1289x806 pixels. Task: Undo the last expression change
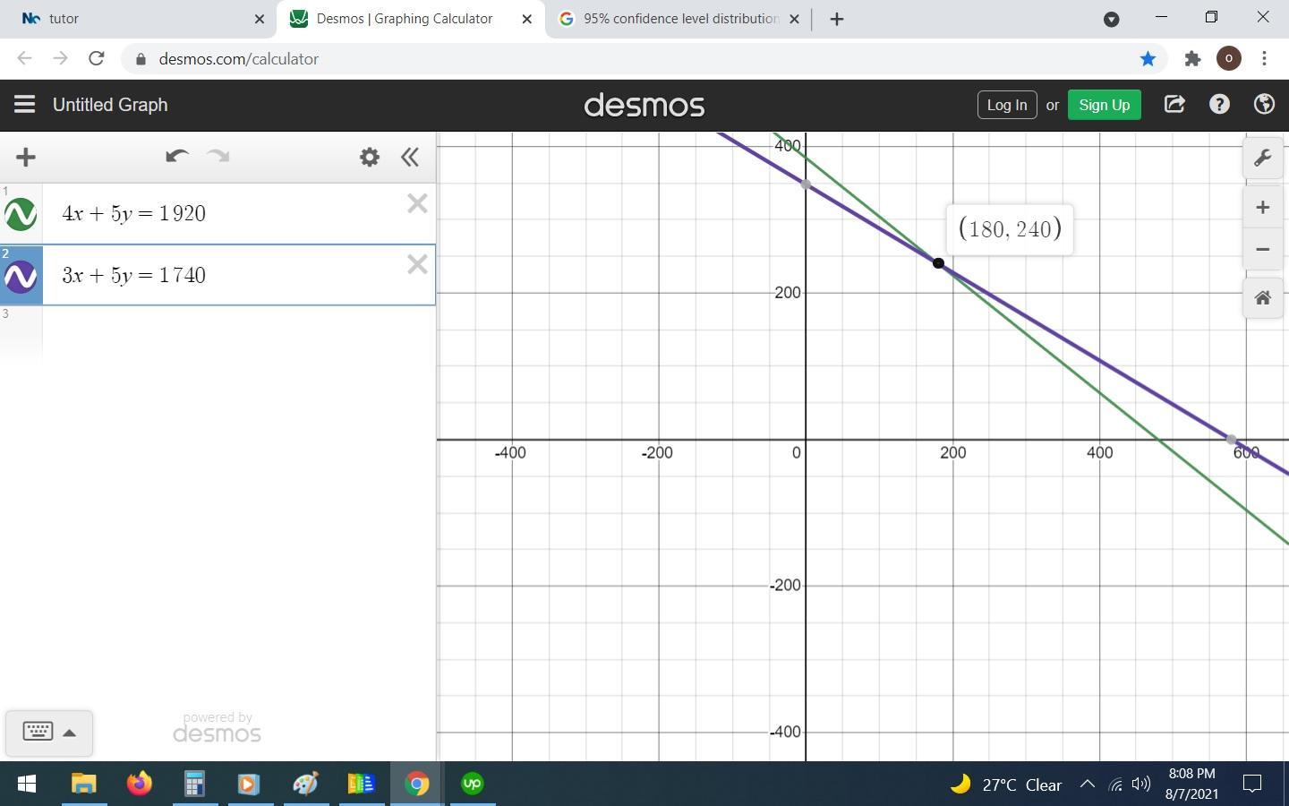pyautogui.click(x=176, y=157)
